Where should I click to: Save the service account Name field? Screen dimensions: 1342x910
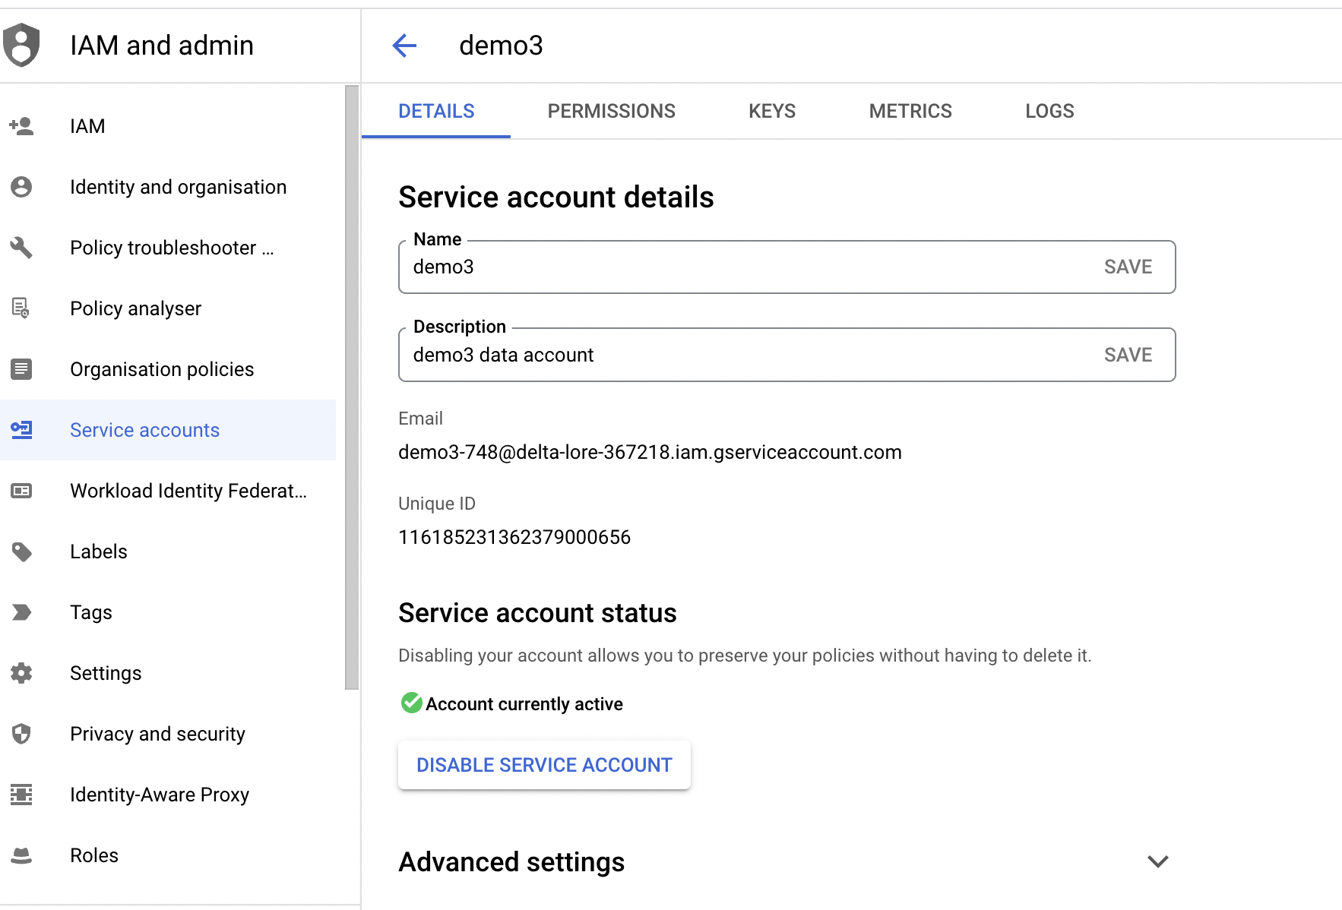pyautogui.click(x=1128, y=267)
